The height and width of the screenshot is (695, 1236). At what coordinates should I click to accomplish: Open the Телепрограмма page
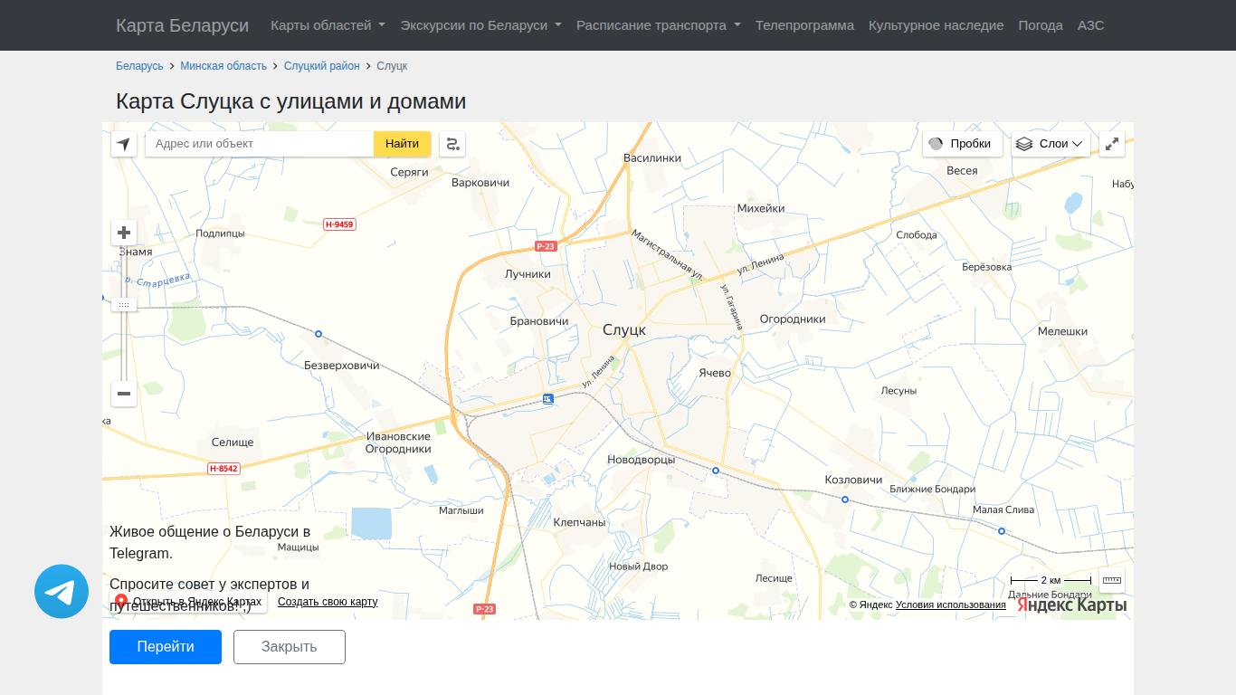click(804, 25)
